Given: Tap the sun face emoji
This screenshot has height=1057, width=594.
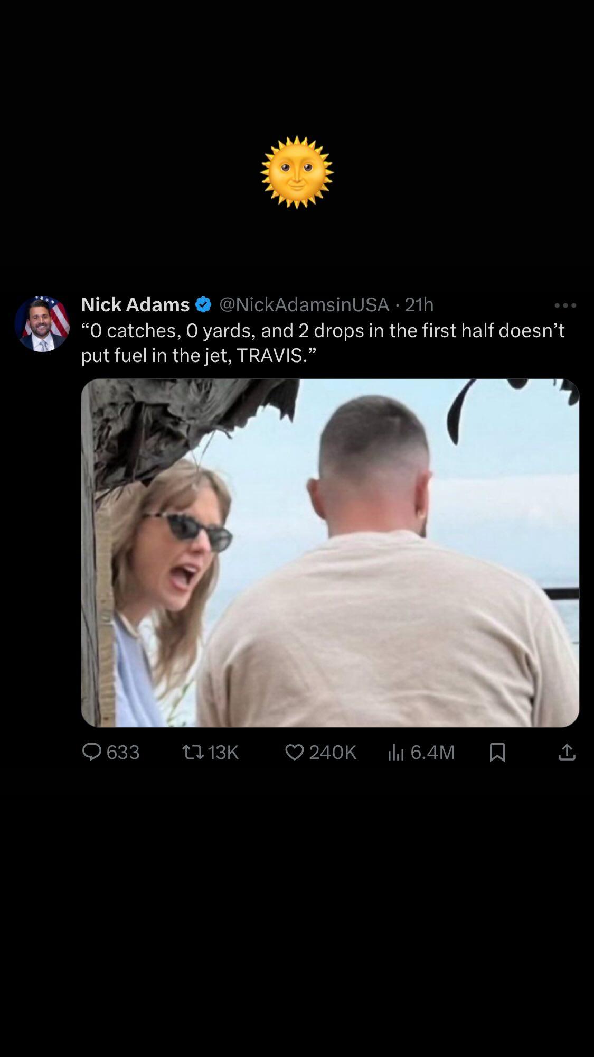Looking at the screenshot, I should point(297,172).
